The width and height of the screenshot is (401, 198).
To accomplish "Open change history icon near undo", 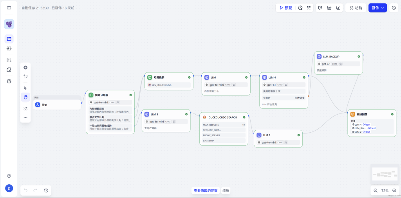I will click(46, 190).
